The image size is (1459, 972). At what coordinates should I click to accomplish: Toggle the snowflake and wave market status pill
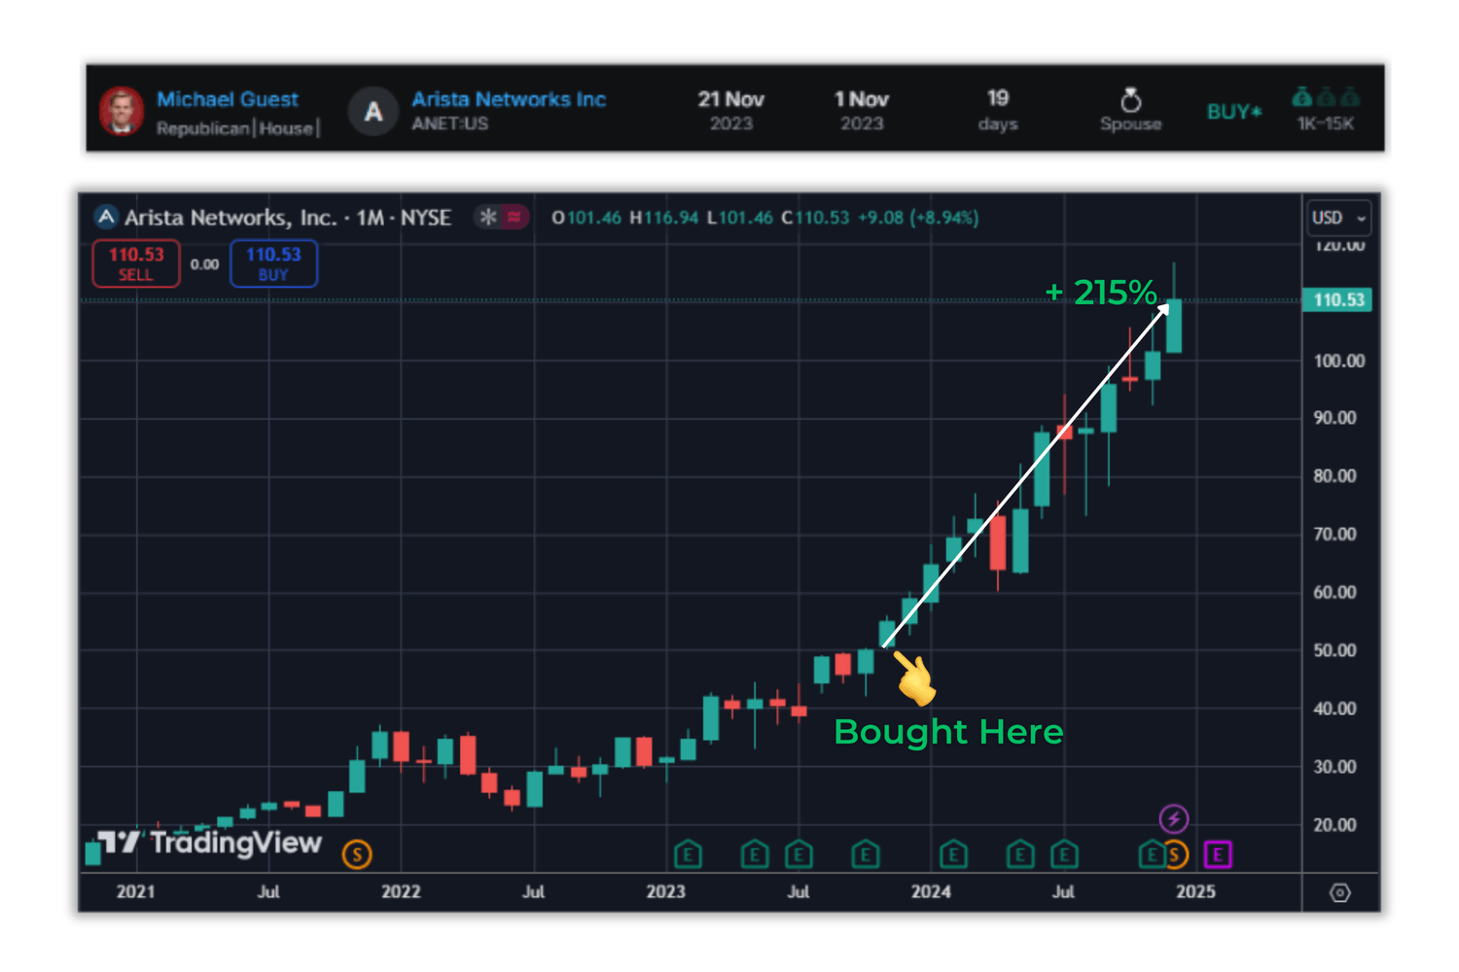pos(501,217)
